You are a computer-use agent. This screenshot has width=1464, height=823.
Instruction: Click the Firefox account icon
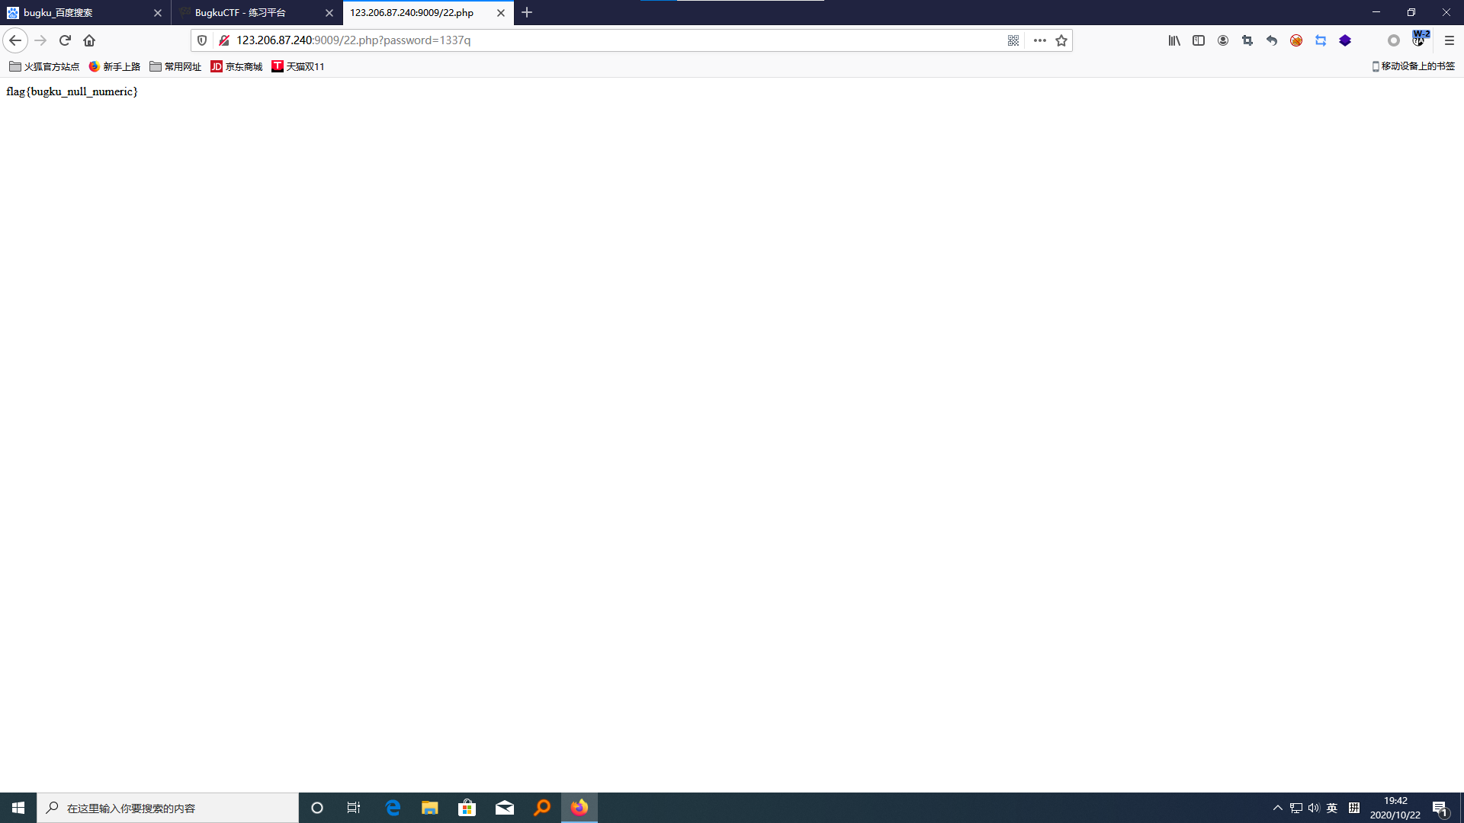(1223, 40)
